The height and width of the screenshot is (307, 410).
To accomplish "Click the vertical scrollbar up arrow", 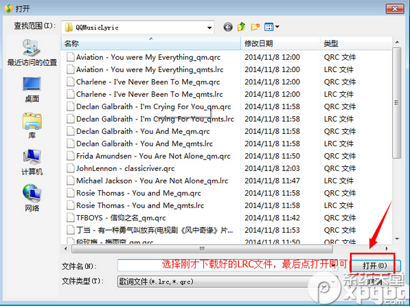I will [x=397, y=42].
